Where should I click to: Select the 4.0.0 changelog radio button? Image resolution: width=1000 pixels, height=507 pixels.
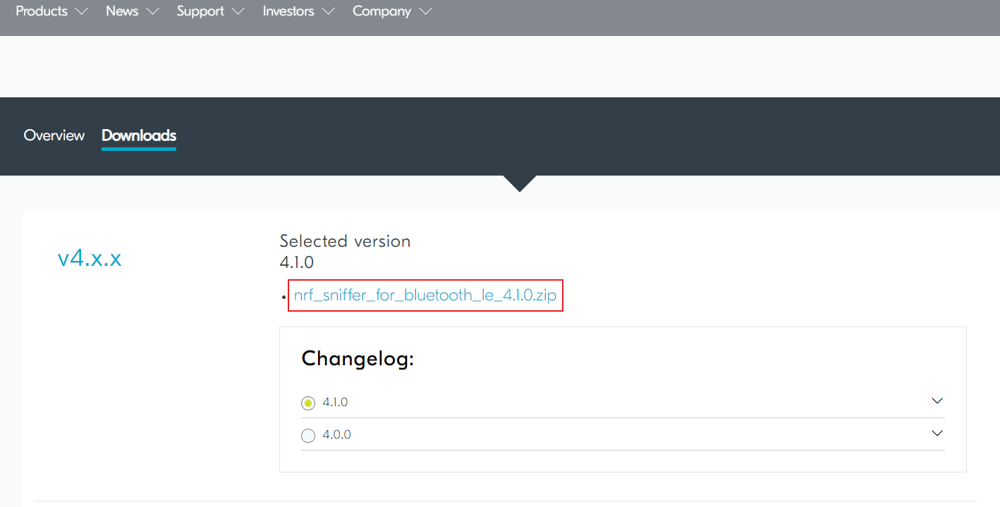[x=308, y=436]
